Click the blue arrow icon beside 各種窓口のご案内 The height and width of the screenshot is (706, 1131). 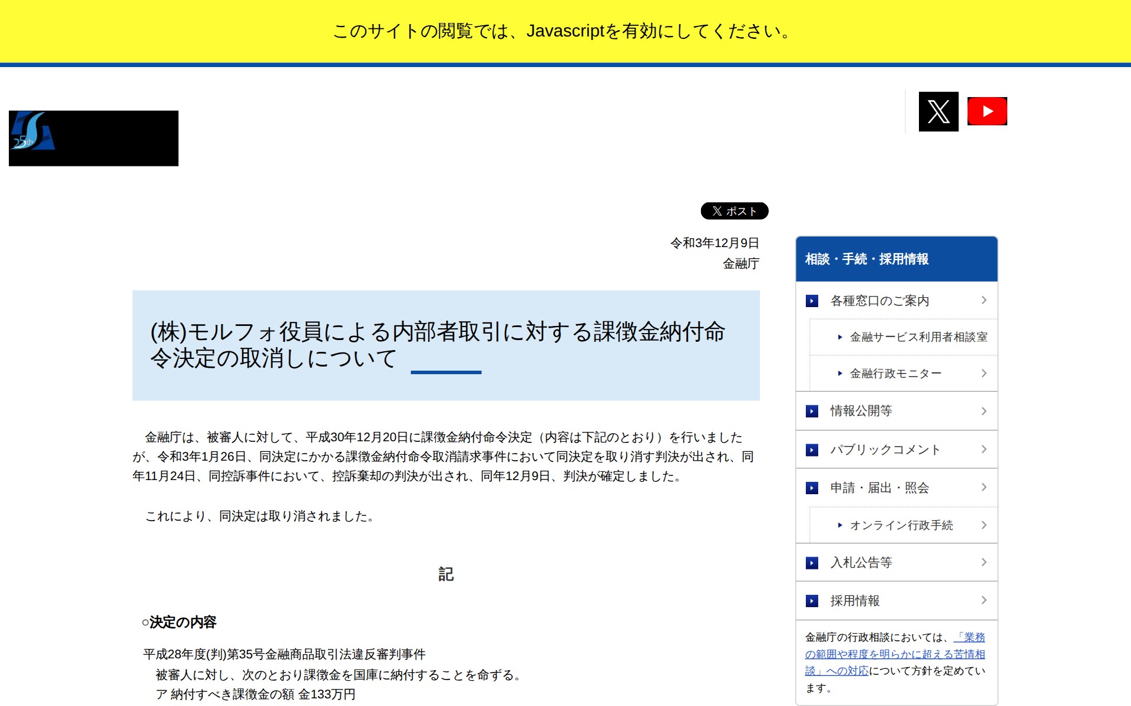coord(813,301)
